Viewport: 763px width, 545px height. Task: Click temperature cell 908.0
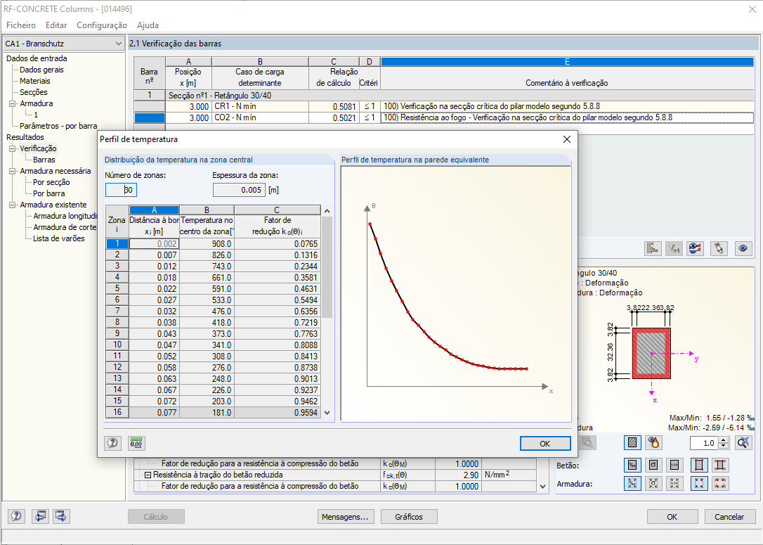[x=207, y=243]
